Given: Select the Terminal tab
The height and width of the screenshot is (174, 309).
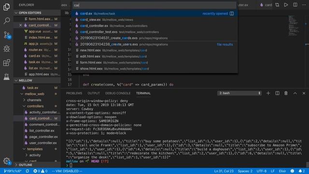Looking at the screenshot, I should 143,93.
